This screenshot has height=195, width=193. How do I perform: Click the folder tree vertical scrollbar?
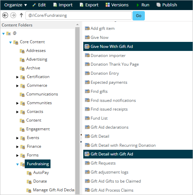[77, 111]
